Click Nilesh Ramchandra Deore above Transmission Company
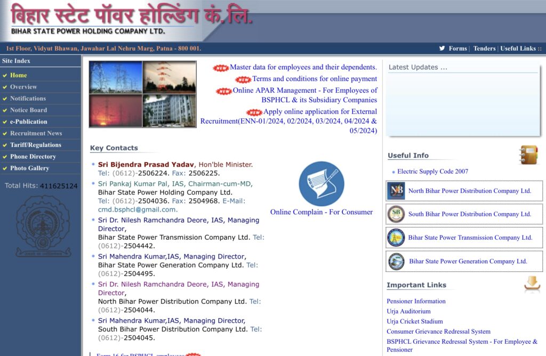The width and height of the screenshot is (546, 356). pos(178,224)
